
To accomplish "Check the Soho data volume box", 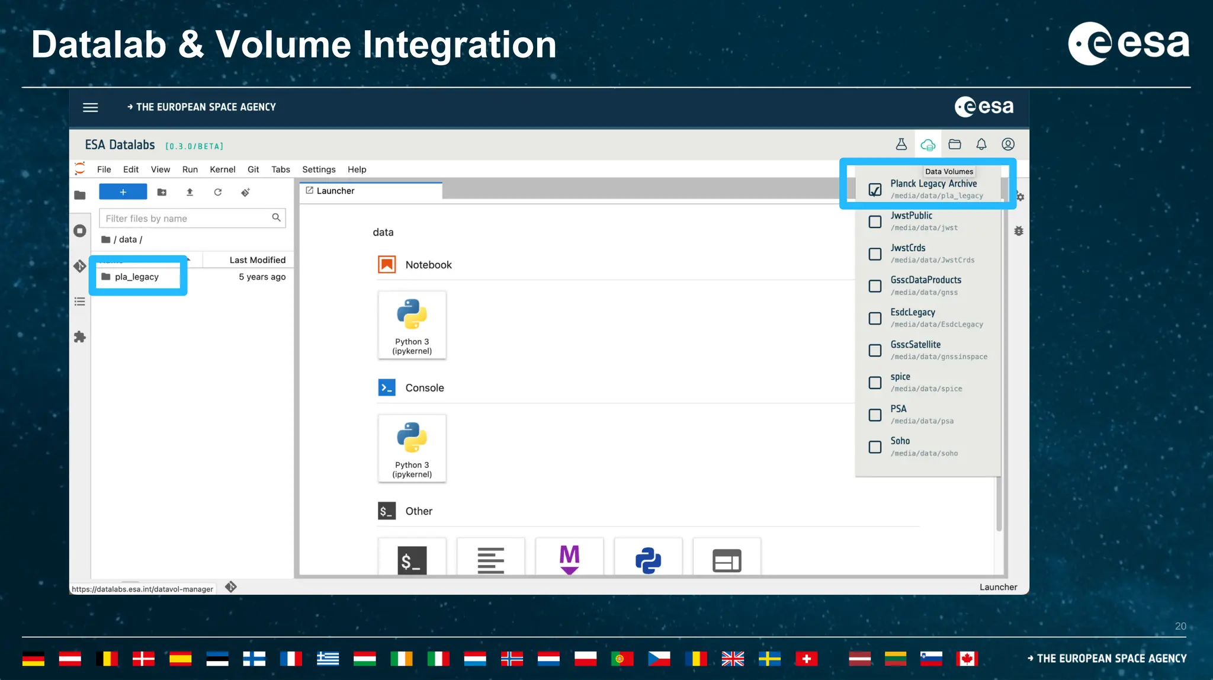I will click(x=875, y=447).
